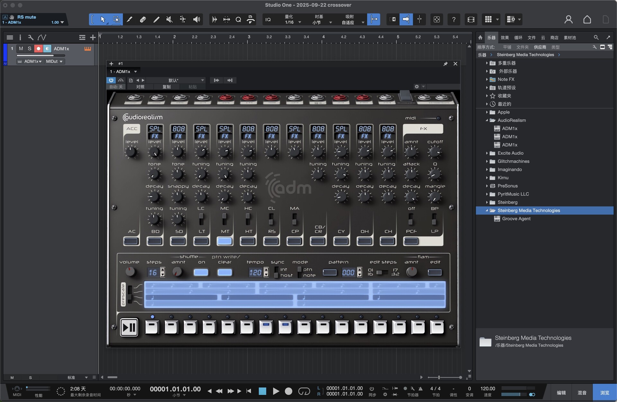This screenshot has width=617, height=402.
Task: Solo the ADM1x track
Action: (x=30, y=49)
